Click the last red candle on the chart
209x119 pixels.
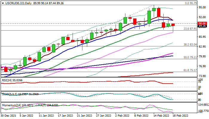point(173,25)
